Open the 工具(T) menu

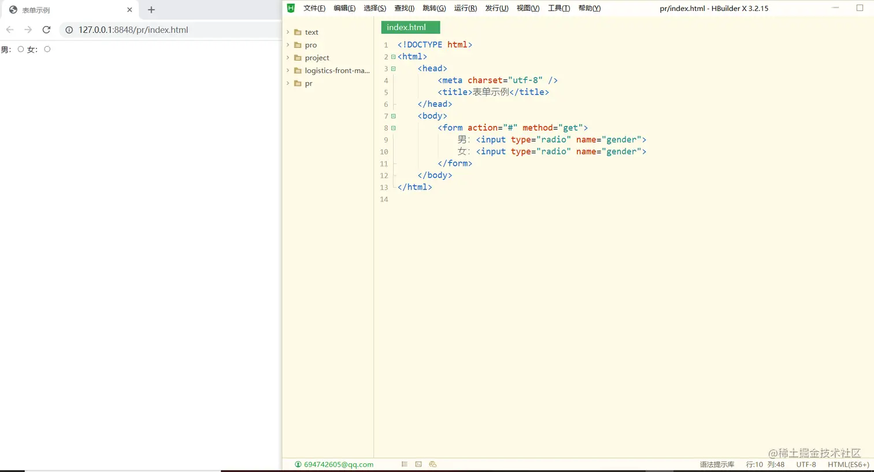click(x=559, y=8)
